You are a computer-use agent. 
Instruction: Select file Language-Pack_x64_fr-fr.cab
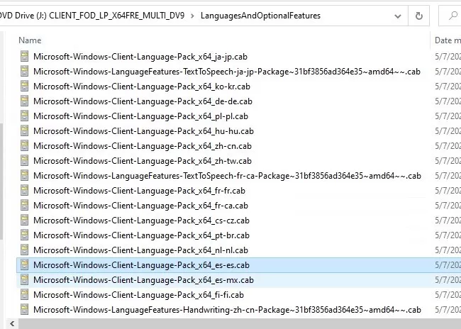(139, 191)
